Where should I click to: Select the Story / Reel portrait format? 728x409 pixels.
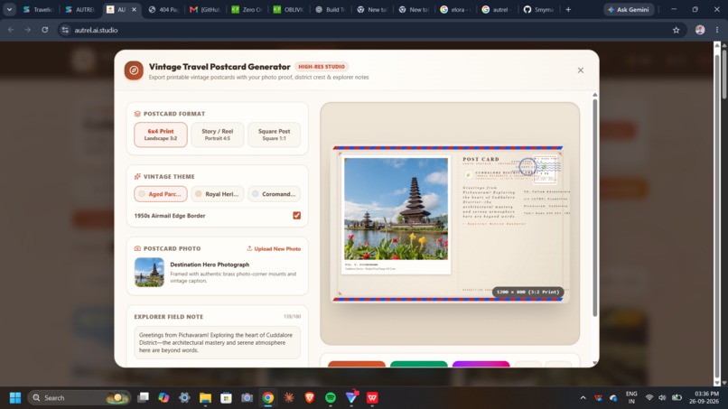[218, 135]
